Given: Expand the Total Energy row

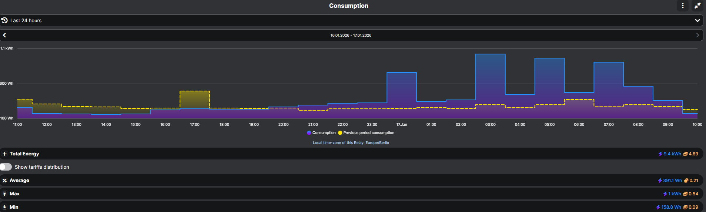Looking at the screenshot, I should coord(4,154).
